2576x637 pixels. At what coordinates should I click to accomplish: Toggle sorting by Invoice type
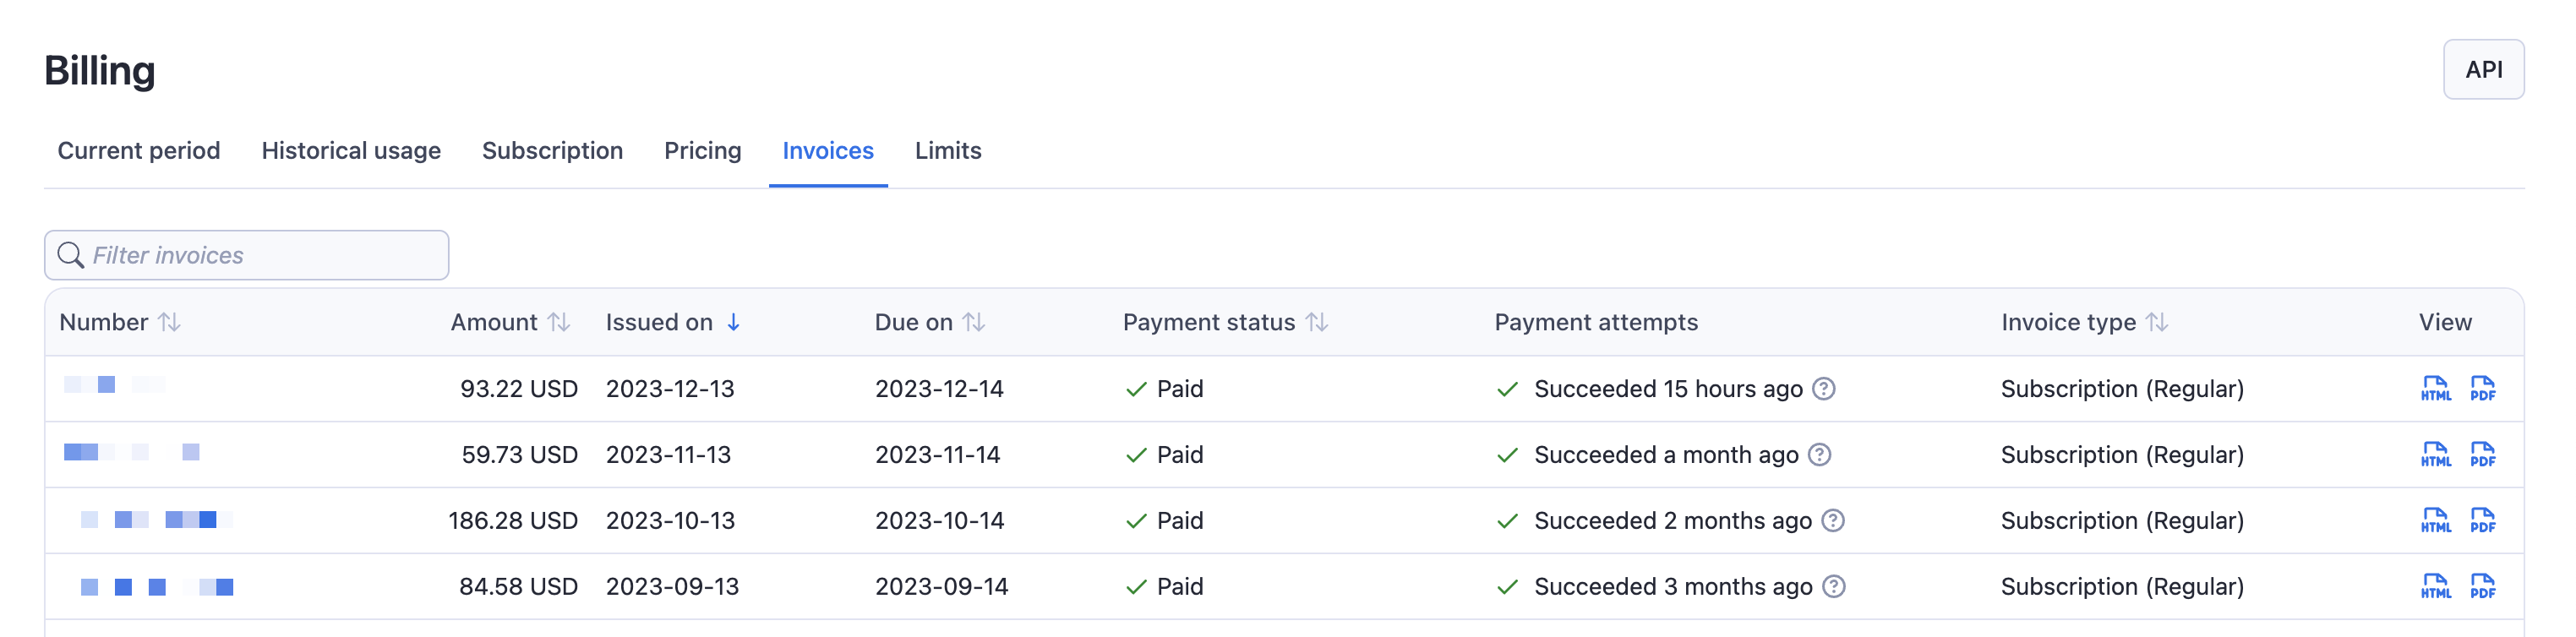tap(2155, 322)
